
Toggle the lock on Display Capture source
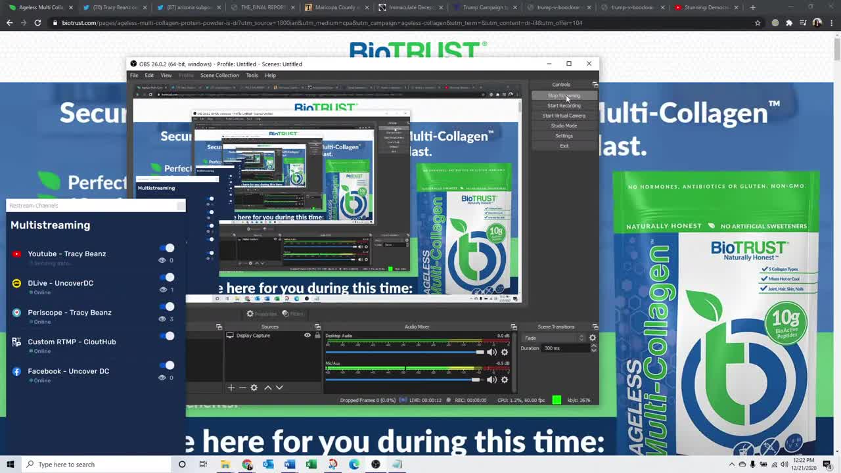[x=317, y=335]
